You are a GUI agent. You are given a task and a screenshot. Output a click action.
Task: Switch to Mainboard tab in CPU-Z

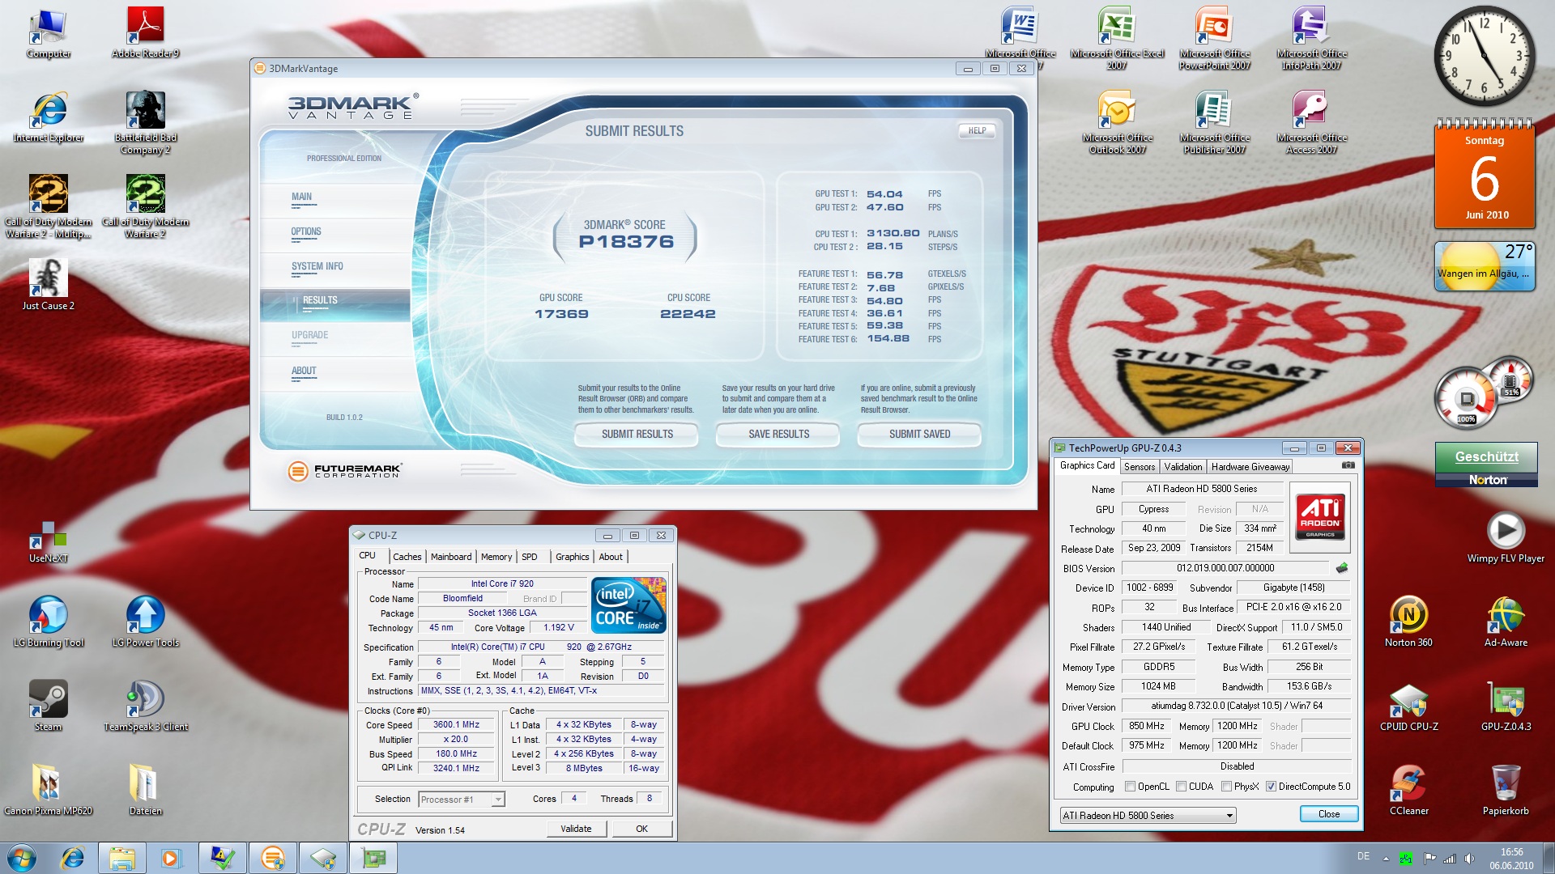(451, 557)
